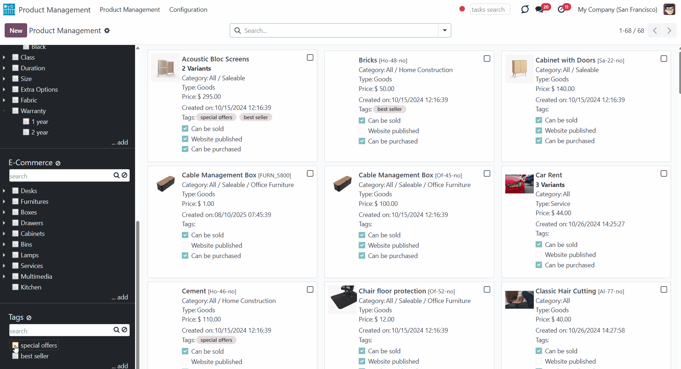The height and width of the screenshot is (369, 681).
Task: Select the Acoustic Bloc Screens card checkbox
Action: click(310, 57)
